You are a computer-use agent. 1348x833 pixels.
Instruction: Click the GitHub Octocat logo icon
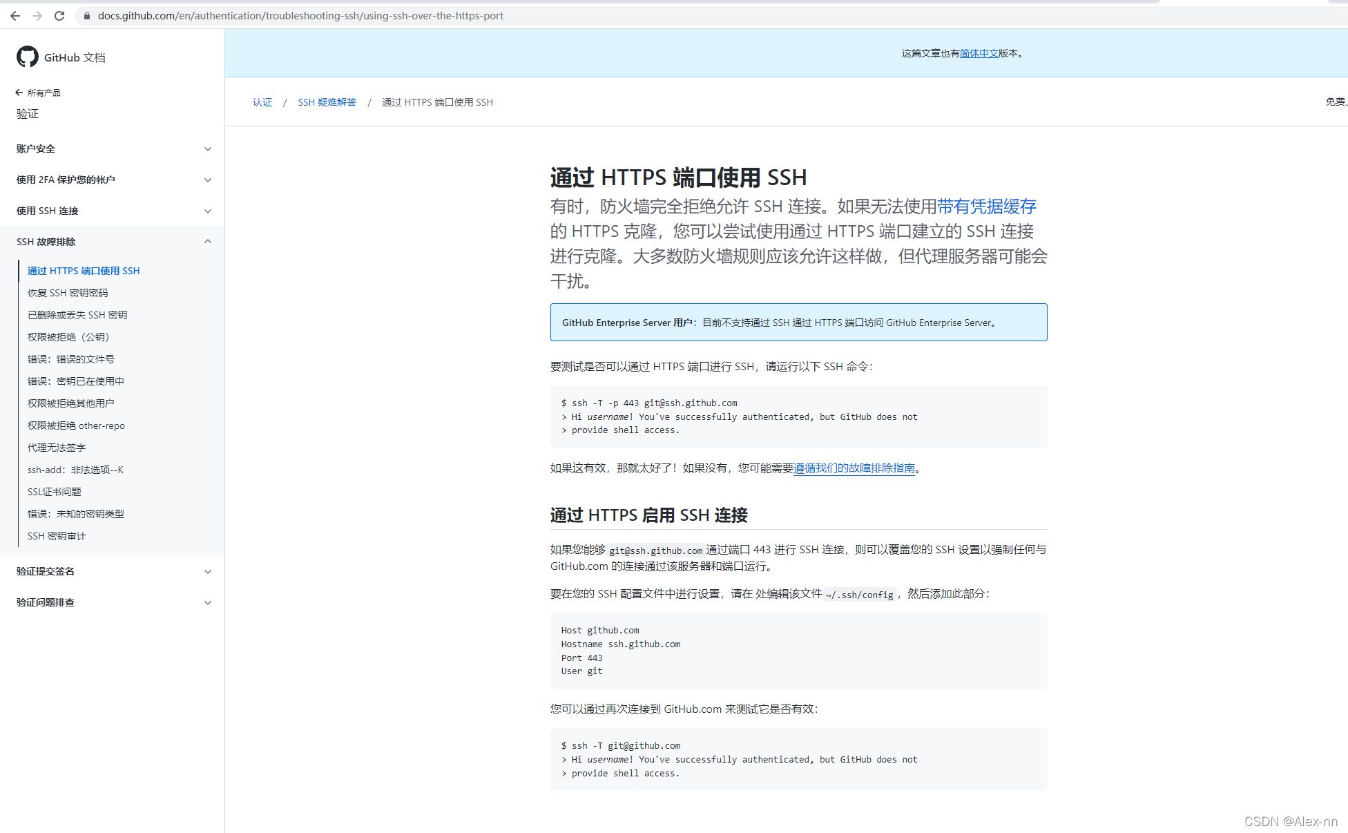(28, 57)
